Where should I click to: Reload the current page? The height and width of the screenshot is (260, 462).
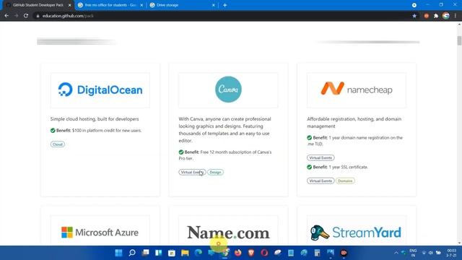coord(26,16)
